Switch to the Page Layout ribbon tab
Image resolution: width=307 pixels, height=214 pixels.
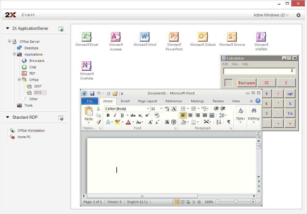click(148, 101)
